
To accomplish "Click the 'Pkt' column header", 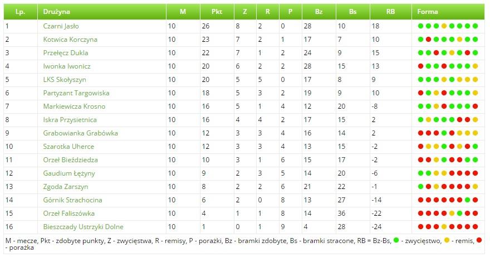I will (217, 11).
